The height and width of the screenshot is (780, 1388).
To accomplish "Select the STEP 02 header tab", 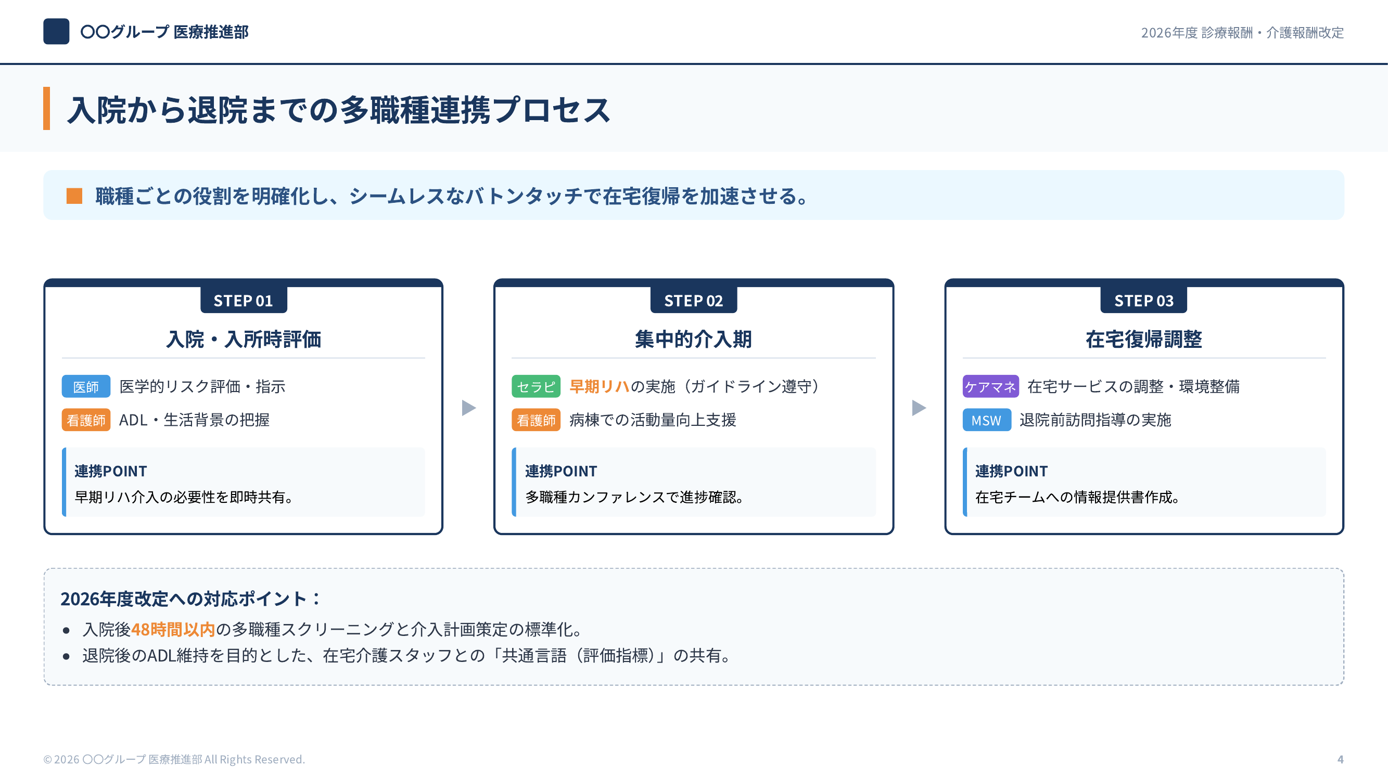I will click(693, 301).
